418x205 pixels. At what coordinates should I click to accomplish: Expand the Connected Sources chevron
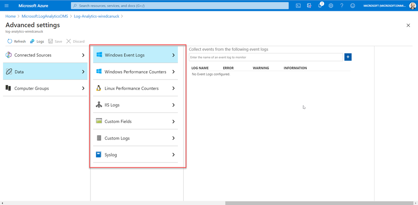pyautogui.click(x=83, y=55)
